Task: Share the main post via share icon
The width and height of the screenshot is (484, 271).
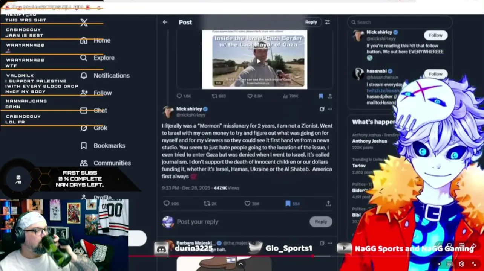Action: tap(328, 203)
